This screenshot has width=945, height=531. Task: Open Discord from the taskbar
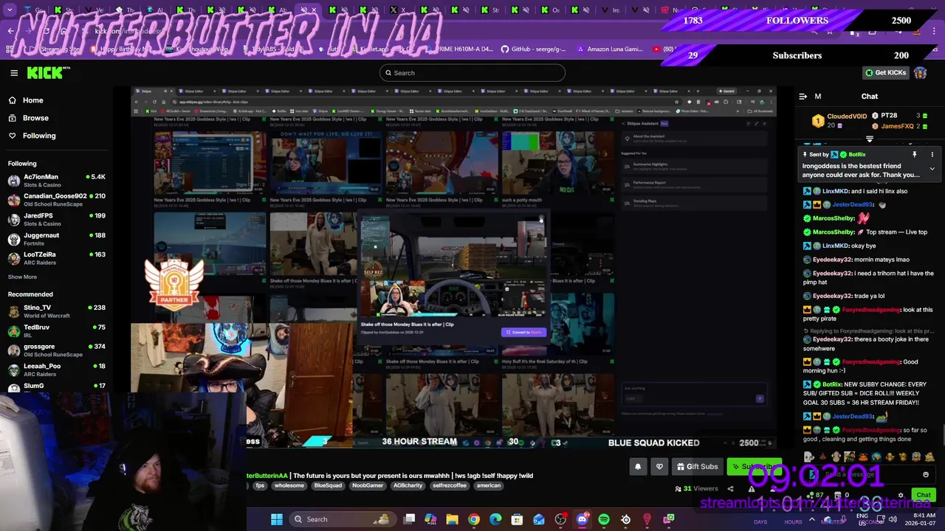(582, 519)
